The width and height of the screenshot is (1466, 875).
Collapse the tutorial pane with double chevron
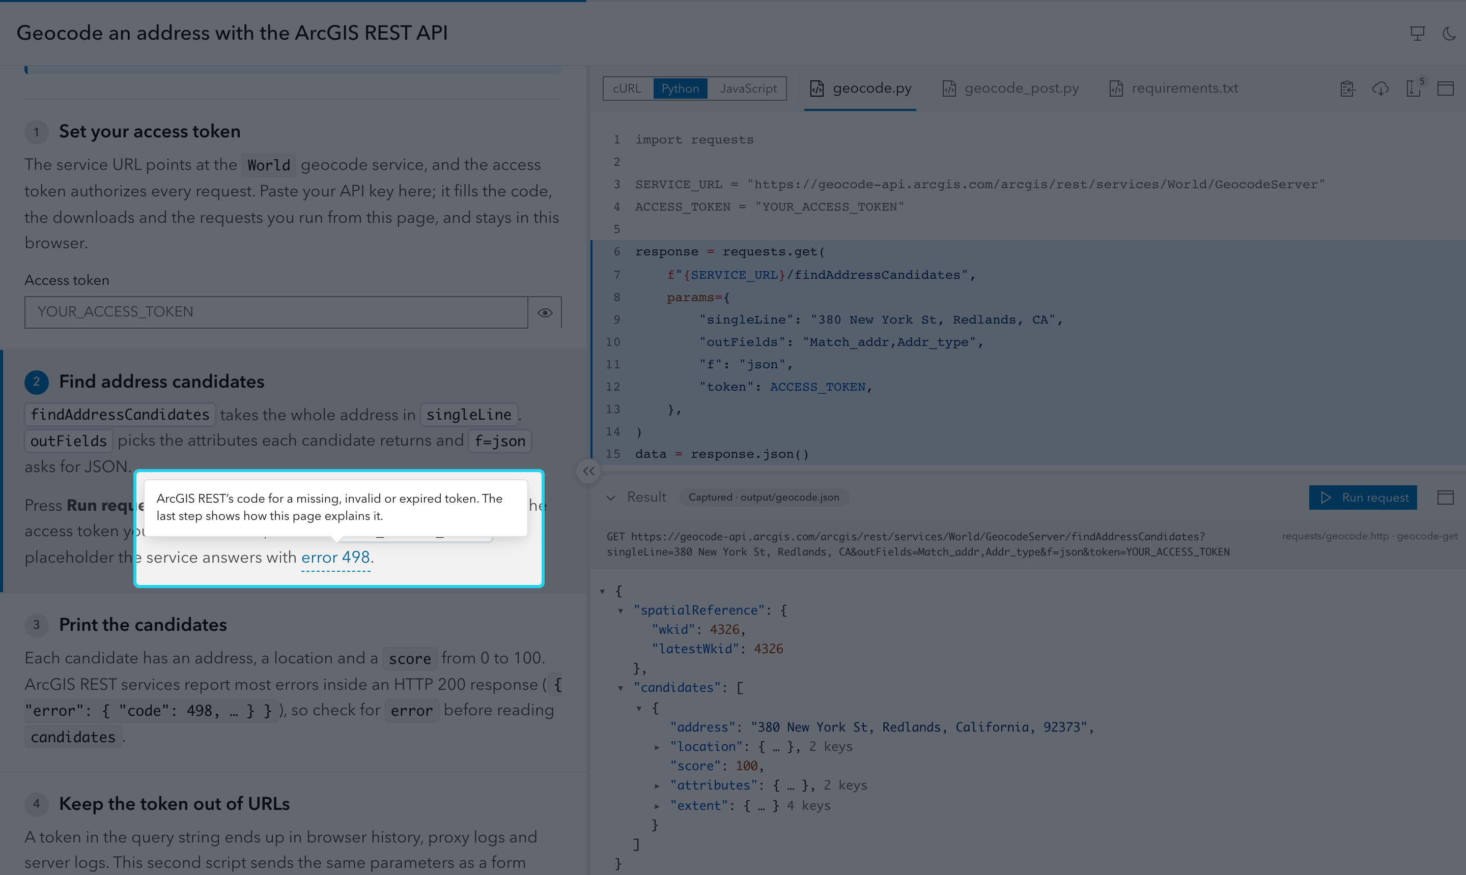tap(588, 471)
